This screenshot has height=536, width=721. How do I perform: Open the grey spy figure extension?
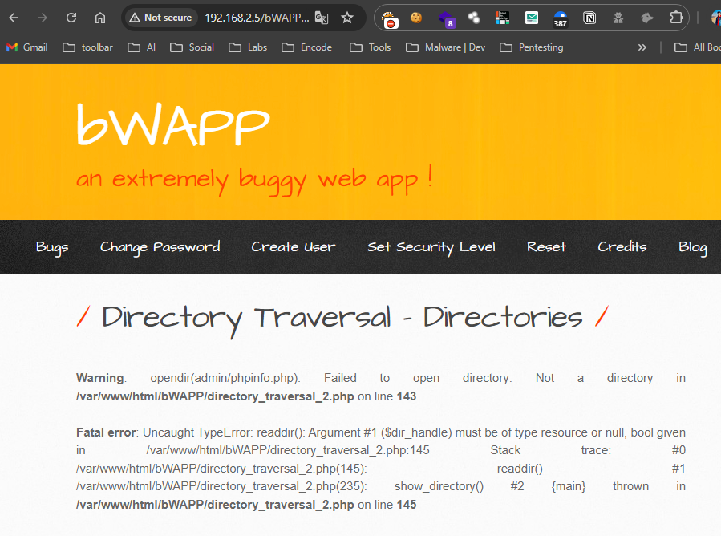pyautogui.click(x=618, y=18)
